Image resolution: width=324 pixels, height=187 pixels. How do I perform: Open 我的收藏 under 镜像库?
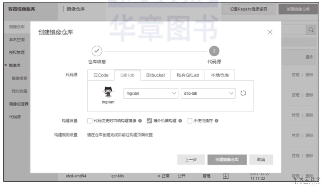[19, 91]
